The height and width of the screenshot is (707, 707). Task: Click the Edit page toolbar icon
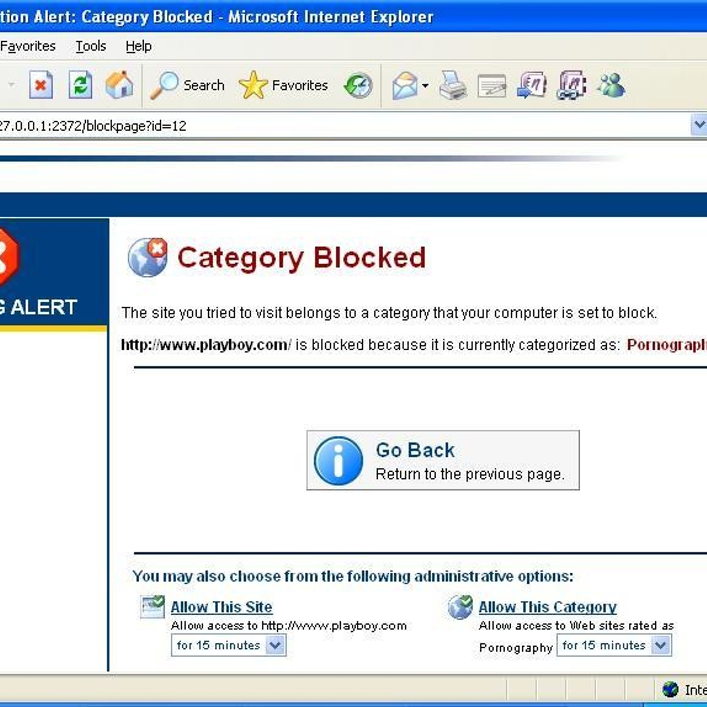point(492,86)
